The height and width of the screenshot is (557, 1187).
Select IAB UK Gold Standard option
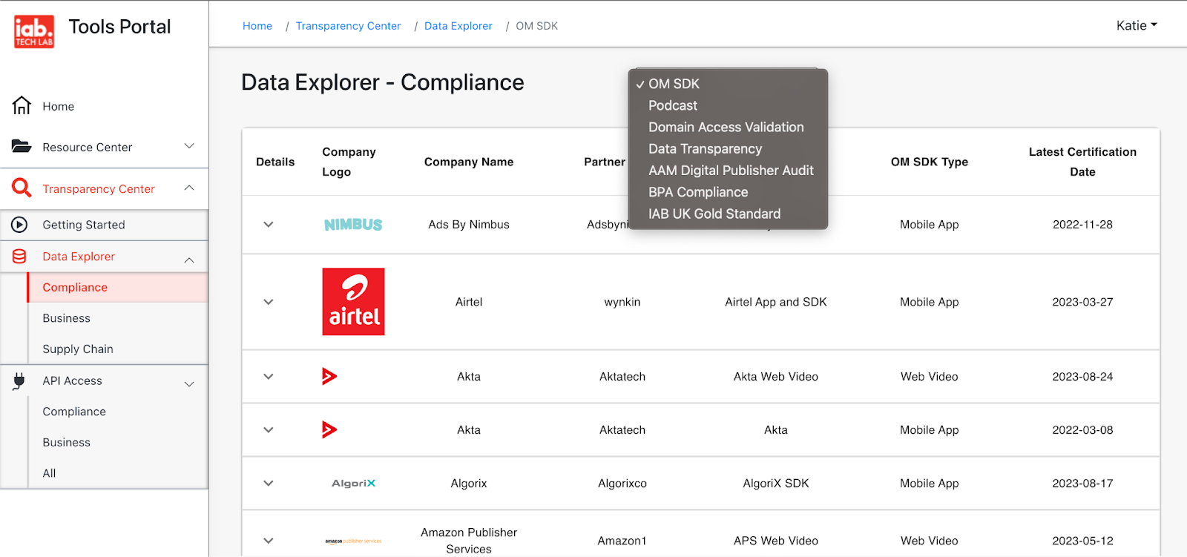tap(714, 214)
